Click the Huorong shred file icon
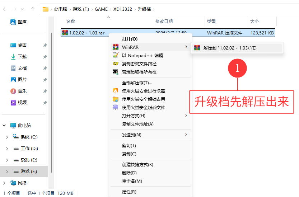Viewport: 299px width, 197px height. (x=115, y=107)
